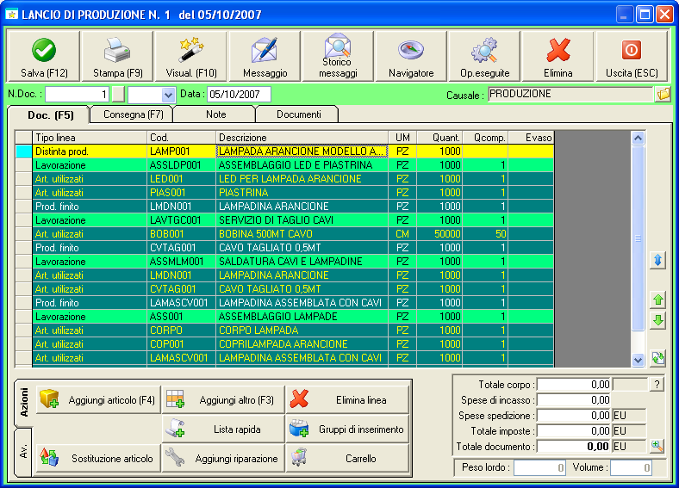Move the row down with the green arrow

(657, 320)
